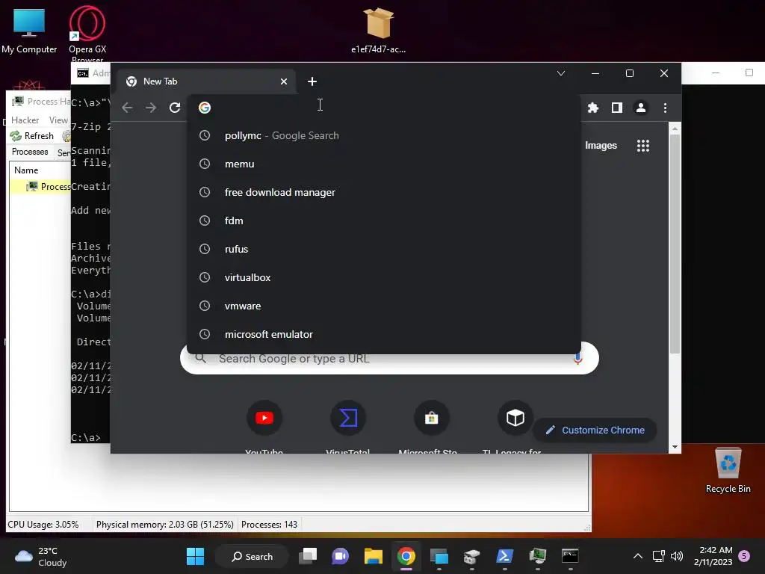This screenshot has height=574, width=765.
Task: Select the microsoft emulator suggestion
Action: click(384, 334)
